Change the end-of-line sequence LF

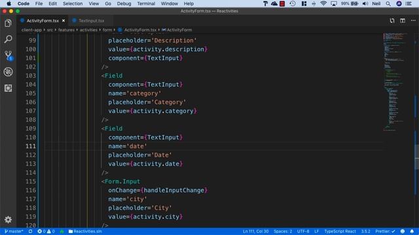316,231
